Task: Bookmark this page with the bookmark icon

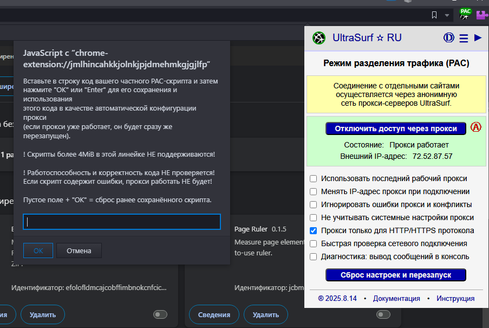Action: click(x=434, y=15)
